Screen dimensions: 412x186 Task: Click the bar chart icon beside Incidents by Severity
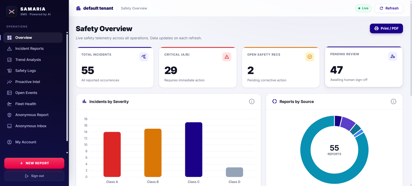[x=84, y=101]
